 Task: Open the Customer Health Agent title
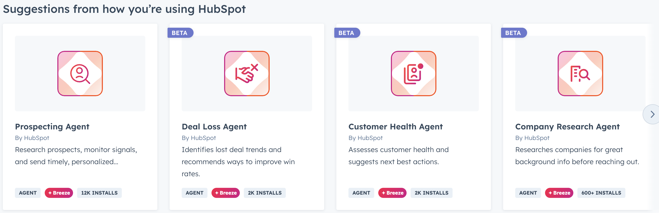point(395,127)
